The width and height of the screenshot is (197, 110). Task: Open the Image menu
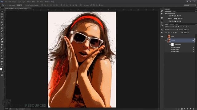(14, 2)
